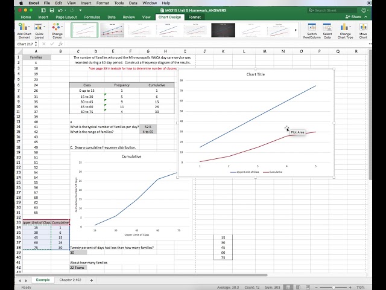The image size is (386, 290).
Task: Click the previous sheet navigation arrow
Action: [x=20, y=280]
